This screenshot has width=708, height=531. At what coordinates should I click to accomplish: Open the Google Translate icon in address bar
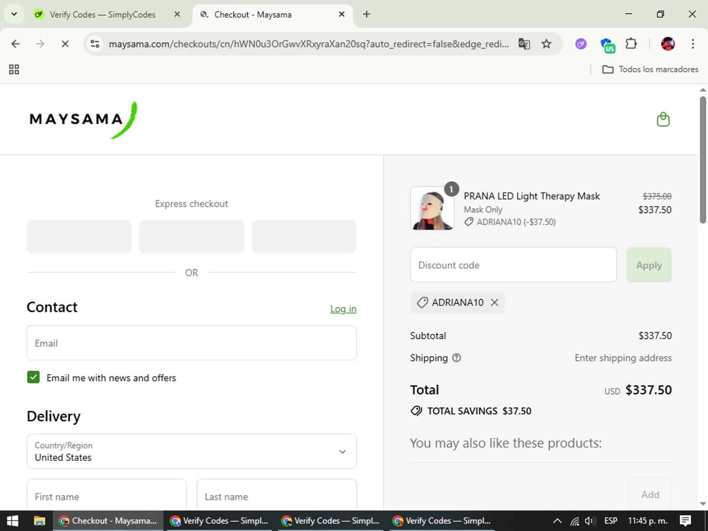[524, 44]
